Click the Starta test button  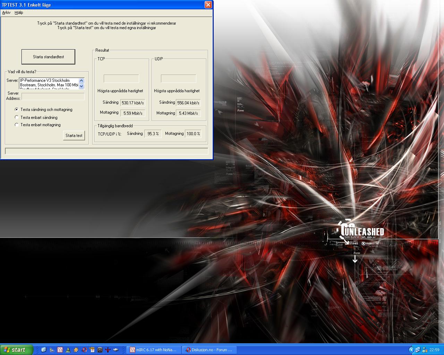point(74,136)
